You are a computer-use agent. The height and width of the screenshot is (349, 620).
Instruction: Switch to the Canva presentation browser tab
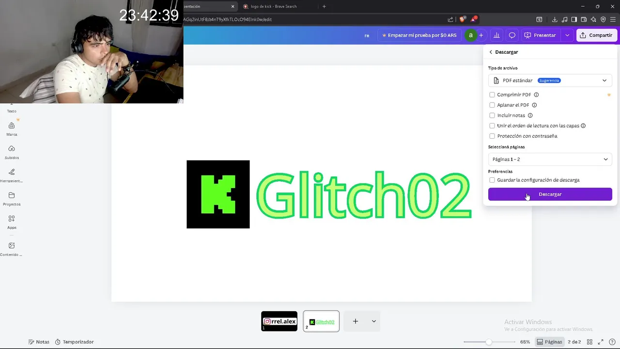(203, 6)
